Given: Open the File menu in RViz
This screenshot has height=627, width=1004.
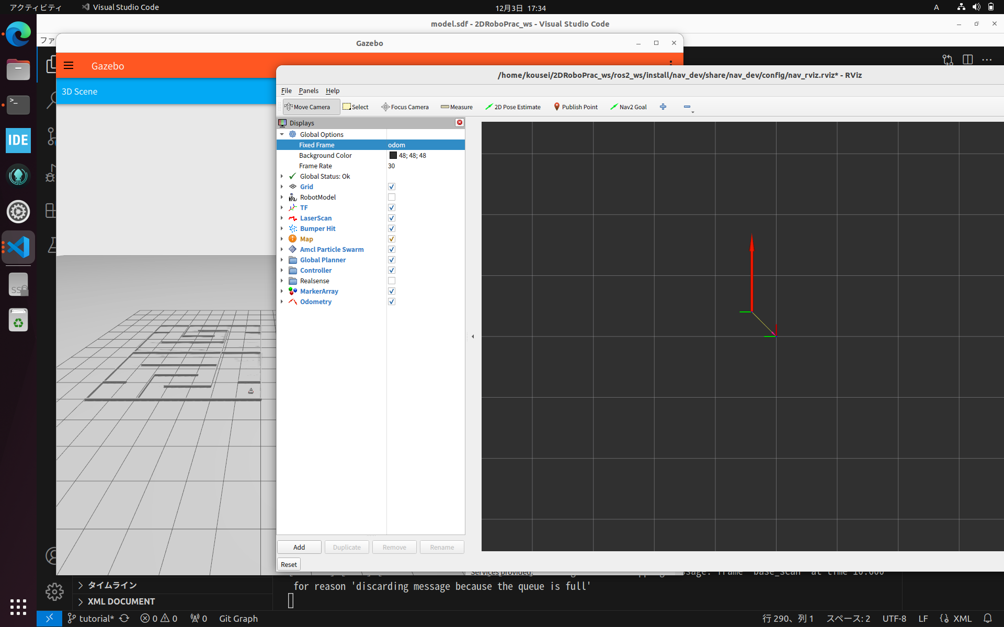Looking at the screenshot, I should click(x=287, y=90).
